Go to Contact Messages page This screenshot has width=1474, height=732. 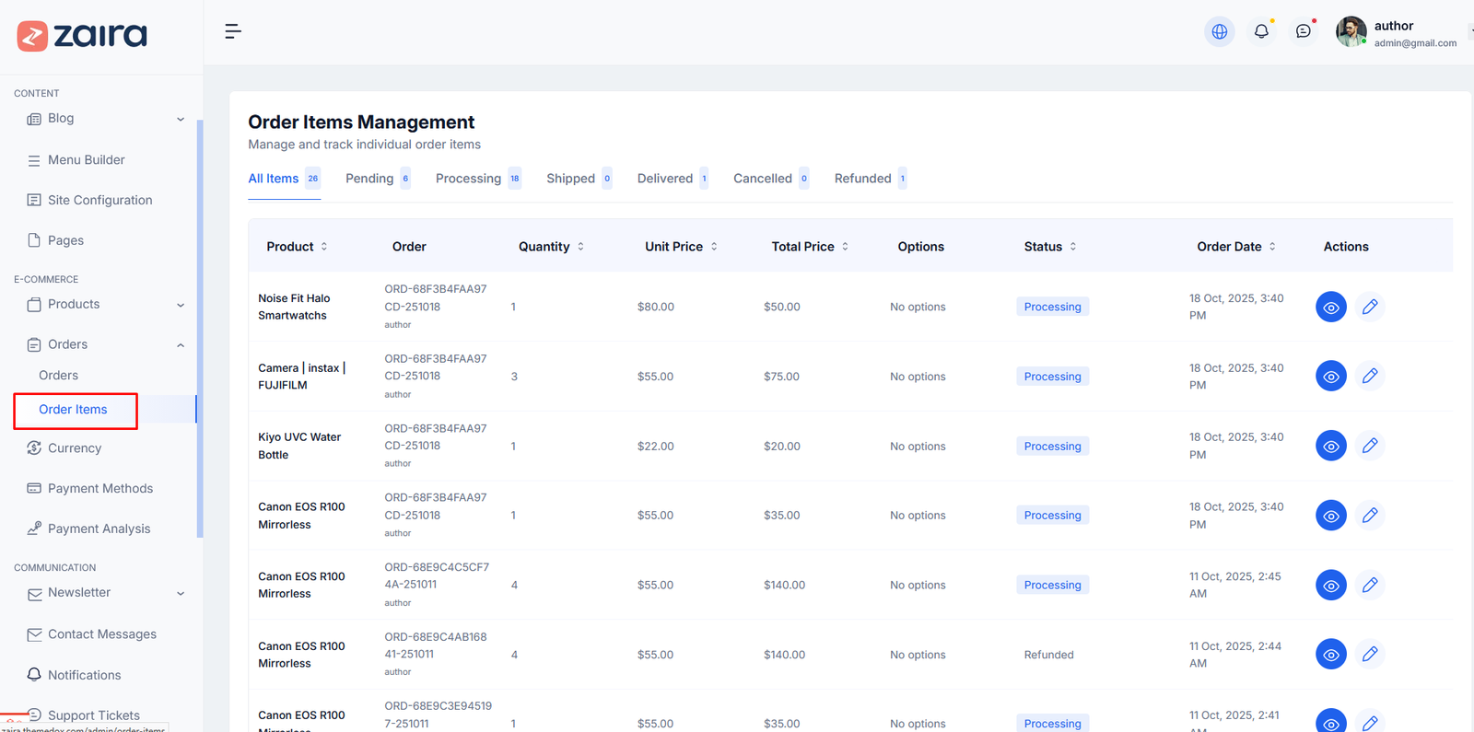click(101, 634)
